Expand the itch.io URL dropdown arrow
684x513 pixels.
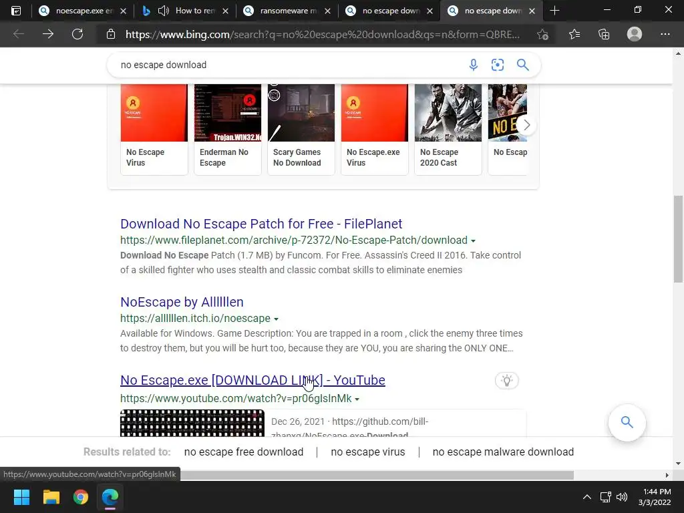click(276, 319)
